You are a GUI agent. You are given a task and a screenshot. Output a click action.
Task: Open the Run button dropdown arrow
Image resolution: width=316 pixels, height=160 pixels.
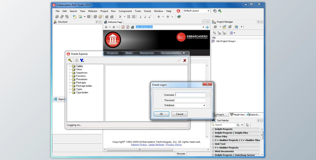point(124,17)
